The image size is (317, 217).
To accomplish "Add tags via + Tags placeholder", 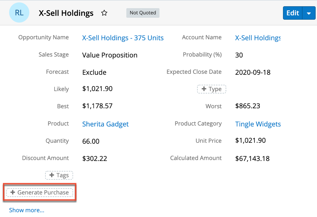I will (59, 175).
